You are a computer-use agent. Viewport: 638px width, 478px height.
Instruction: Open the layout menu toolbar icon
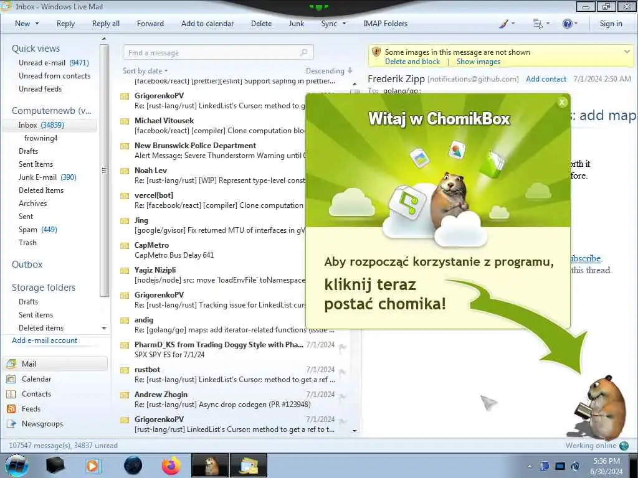pyautogui.click(x=538, y=24)
